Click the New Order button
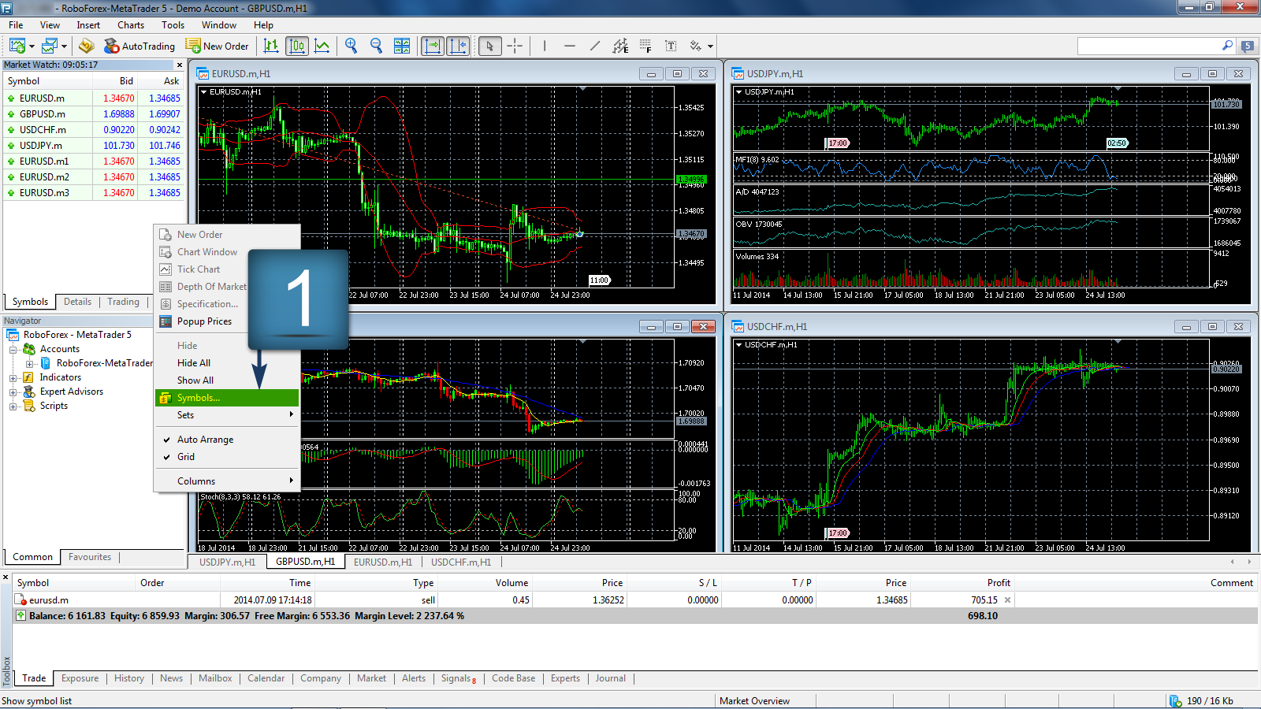The width and height of the screenshot is (1261, 709). pyautogui.click(x=218, y=46)
